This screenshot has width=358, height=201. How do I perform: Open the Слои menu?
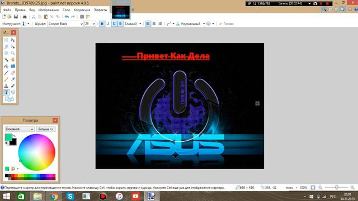pyautogui.click(x=66, y=10)
